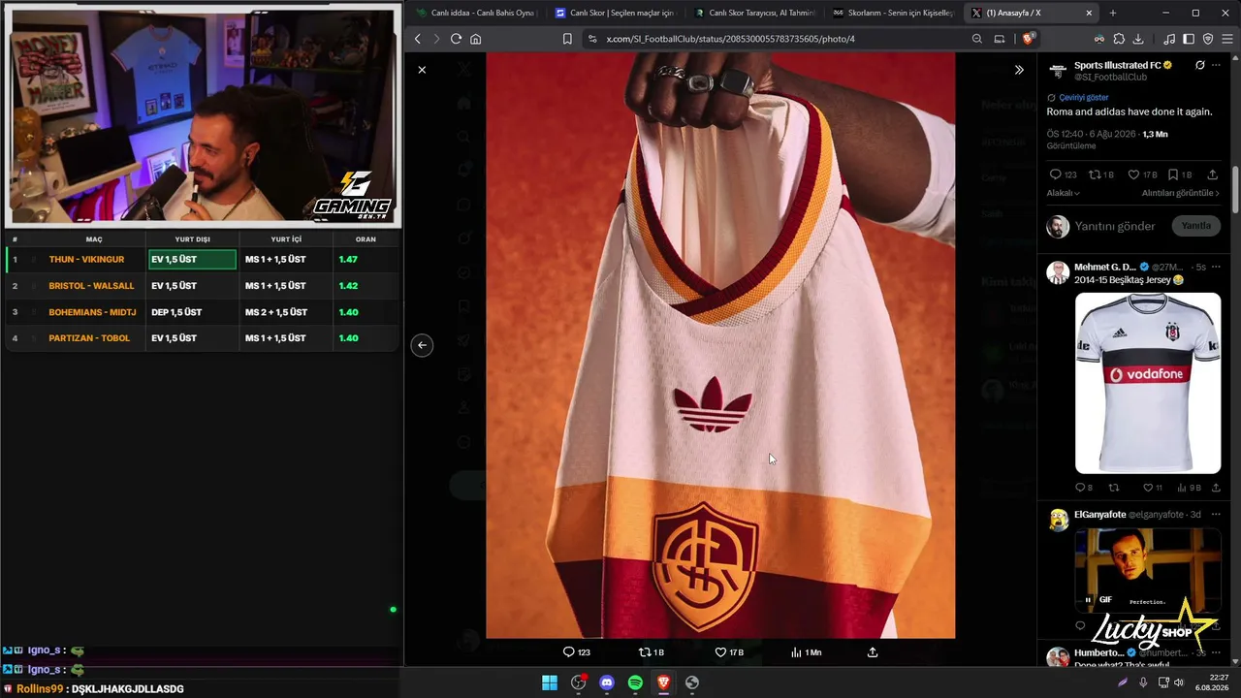Viewport: 1241px width, 698px height.
Task: Reply to Mehmet's Beşiktaş jersey comment
Action: click(x=1084, y=488)
